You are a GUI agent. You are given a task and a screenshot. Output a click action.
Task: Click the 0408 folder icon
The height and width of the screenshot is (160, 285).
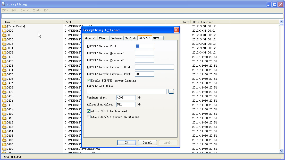pyautogui.click(x=4, y=88)
